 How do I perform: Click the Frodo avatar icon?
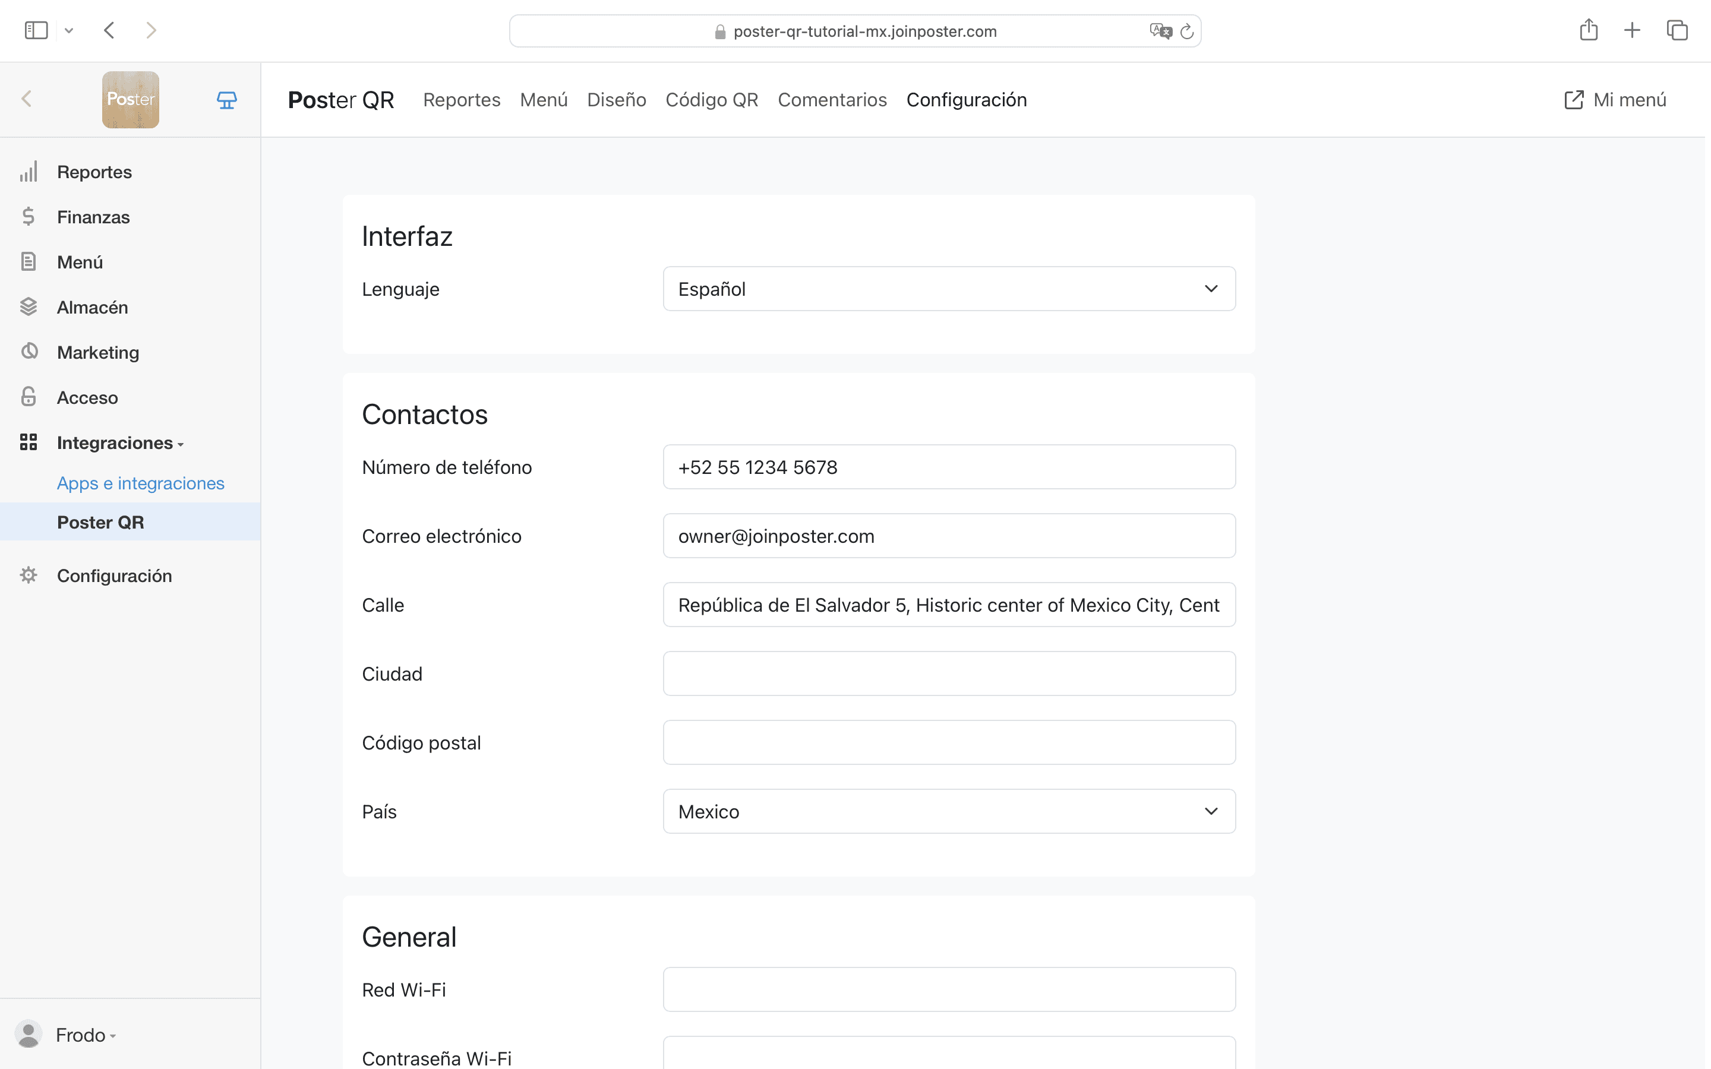[x=29, y=1035]
